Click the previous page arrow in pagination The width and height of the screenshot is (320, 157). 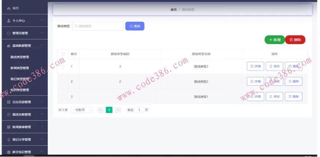[x=100, y=110]
